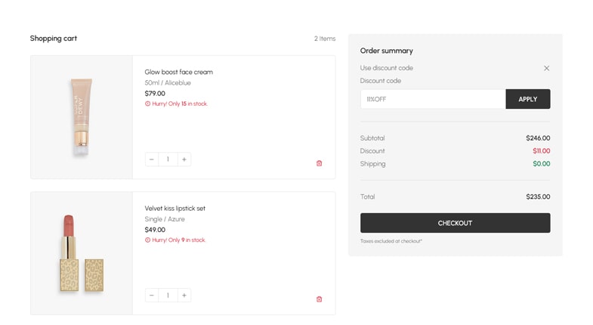Screen dimensions: 593x325
Task: Open Glow boost face cream product image
Action: (82, 117)
